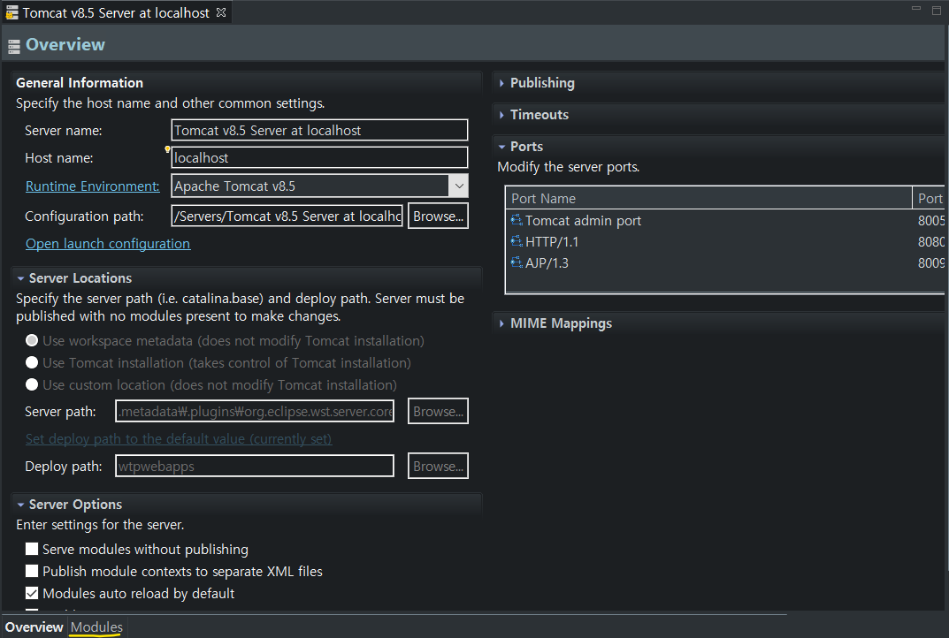Click the 8009 port value
949x638 pixels.
(930, 263)
